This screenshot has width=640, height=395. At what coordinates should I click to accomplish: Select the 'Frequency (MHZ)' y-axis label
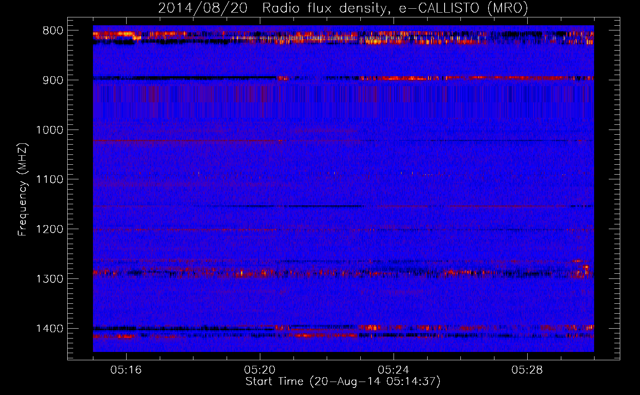point(23,190)
